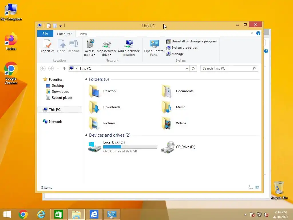Click the search magnifier icon
This screenshot has height=220, width=293.
point(254,68)
